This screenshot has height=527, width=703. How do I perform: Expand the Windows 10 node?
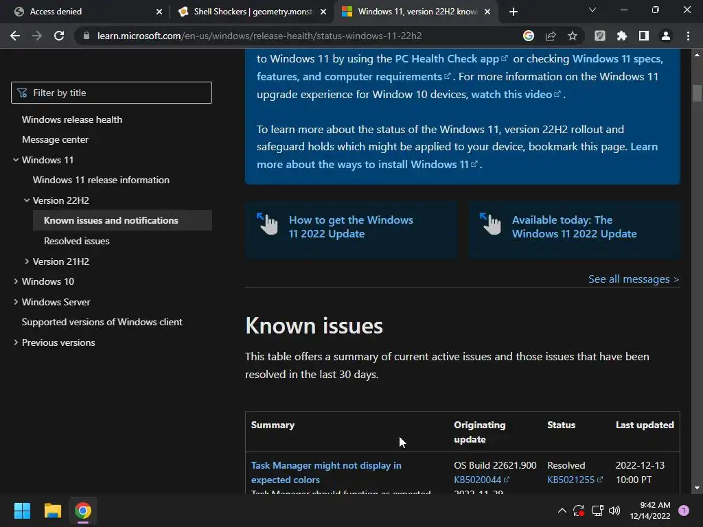tap(16, 281)
